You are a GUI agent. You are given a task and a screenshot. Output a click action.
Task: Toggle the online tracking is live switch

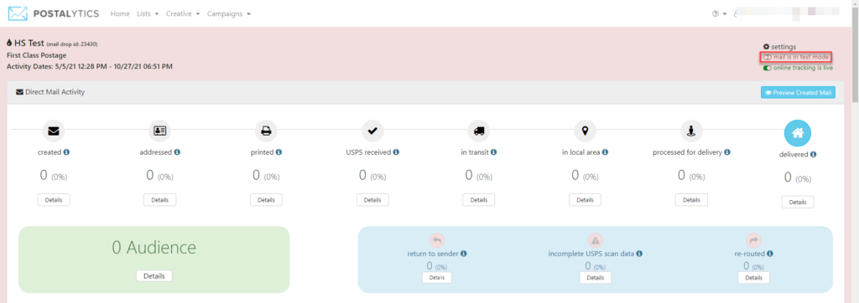coord(768,68)
